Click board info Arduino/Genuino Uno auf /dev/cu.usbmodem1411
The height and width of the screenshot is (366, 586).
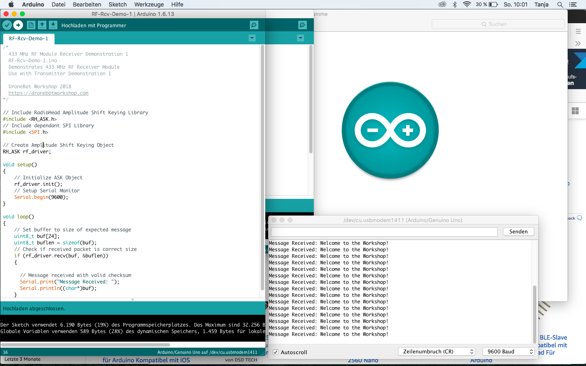[x=207, y=352]
